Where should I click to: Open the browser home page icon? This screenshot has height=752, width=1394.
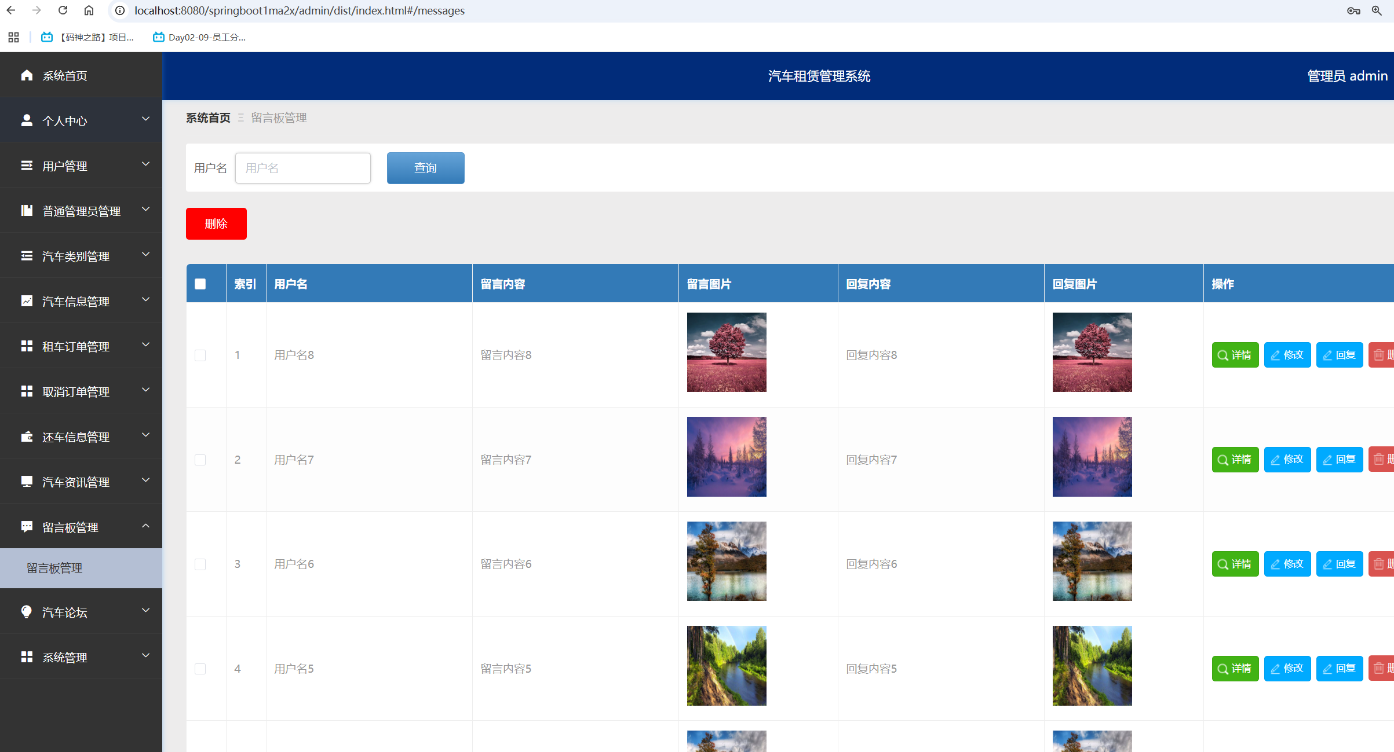tap(89, 10)
